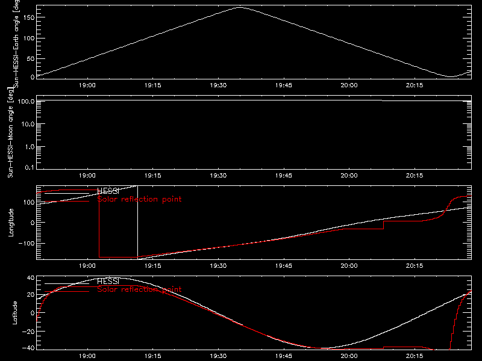
Task: Click 19:30 time label under Earth angle plot
Action: [218, 85]
